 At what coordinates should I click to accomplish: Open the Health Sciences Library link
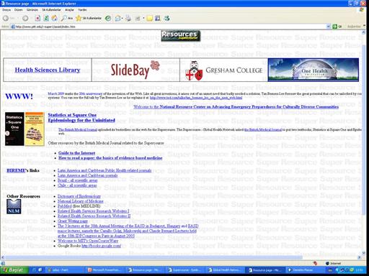(48, 70)
